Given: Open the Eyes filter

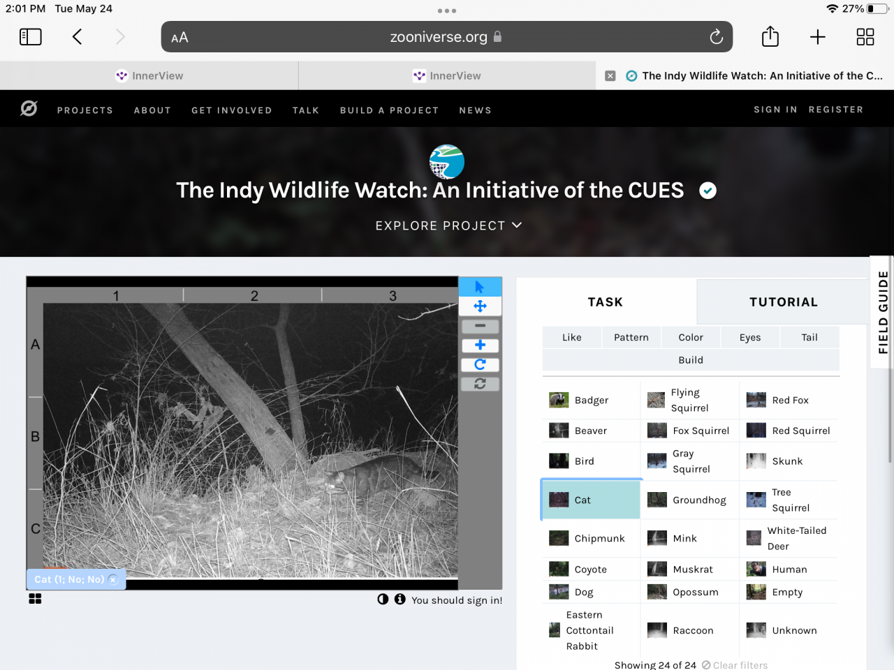Looking at the screenshot, I should [x=750, y=337].
